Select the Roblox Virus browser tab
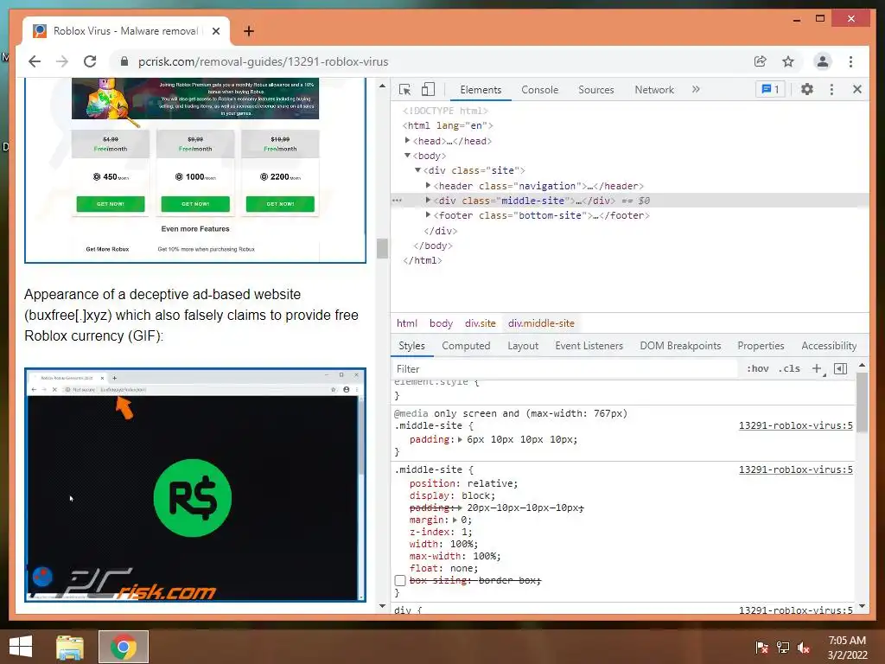The height and width of the screenshot is (664, 885). pos(126,31)
